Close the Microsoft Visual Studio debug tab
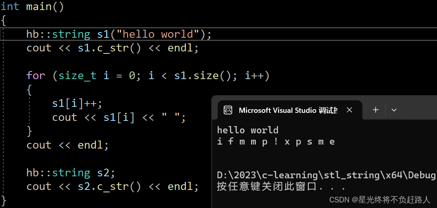 coord(349,110)
